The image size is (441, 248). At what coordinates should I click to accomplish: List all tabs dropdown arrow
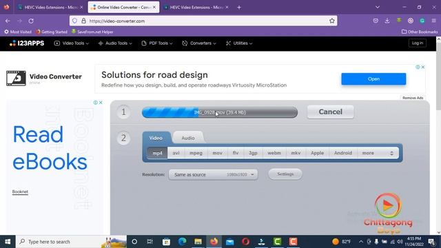(378, 8)
